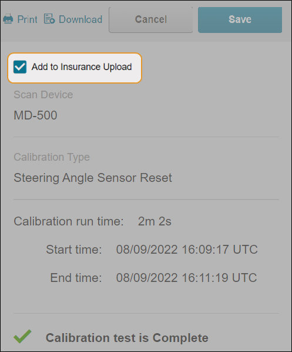Click the Download link text
Viewport: 292px width, 352px height.
(80, 19)
